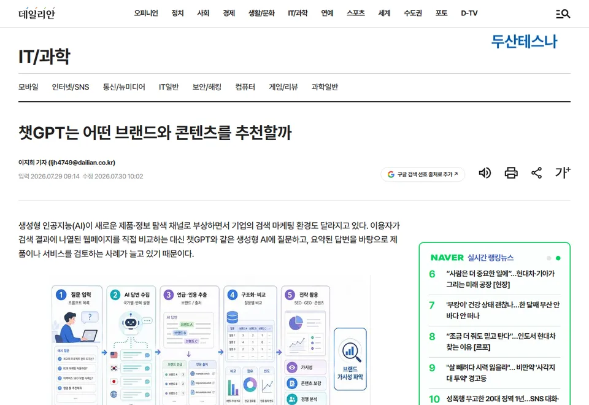Select the first gray ranking pagination dot
Viewport: 589px width, 405px height.
coord(549,258)
